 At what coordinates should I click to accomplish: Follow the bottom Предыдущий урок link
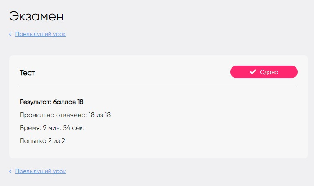(41, 171)
